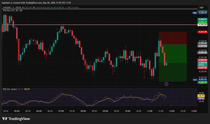This screenshot has height=124, width=210.
Task: Click the yellow RSI value label 50.79
Action: pyautogui.click(x=201, y=96)
